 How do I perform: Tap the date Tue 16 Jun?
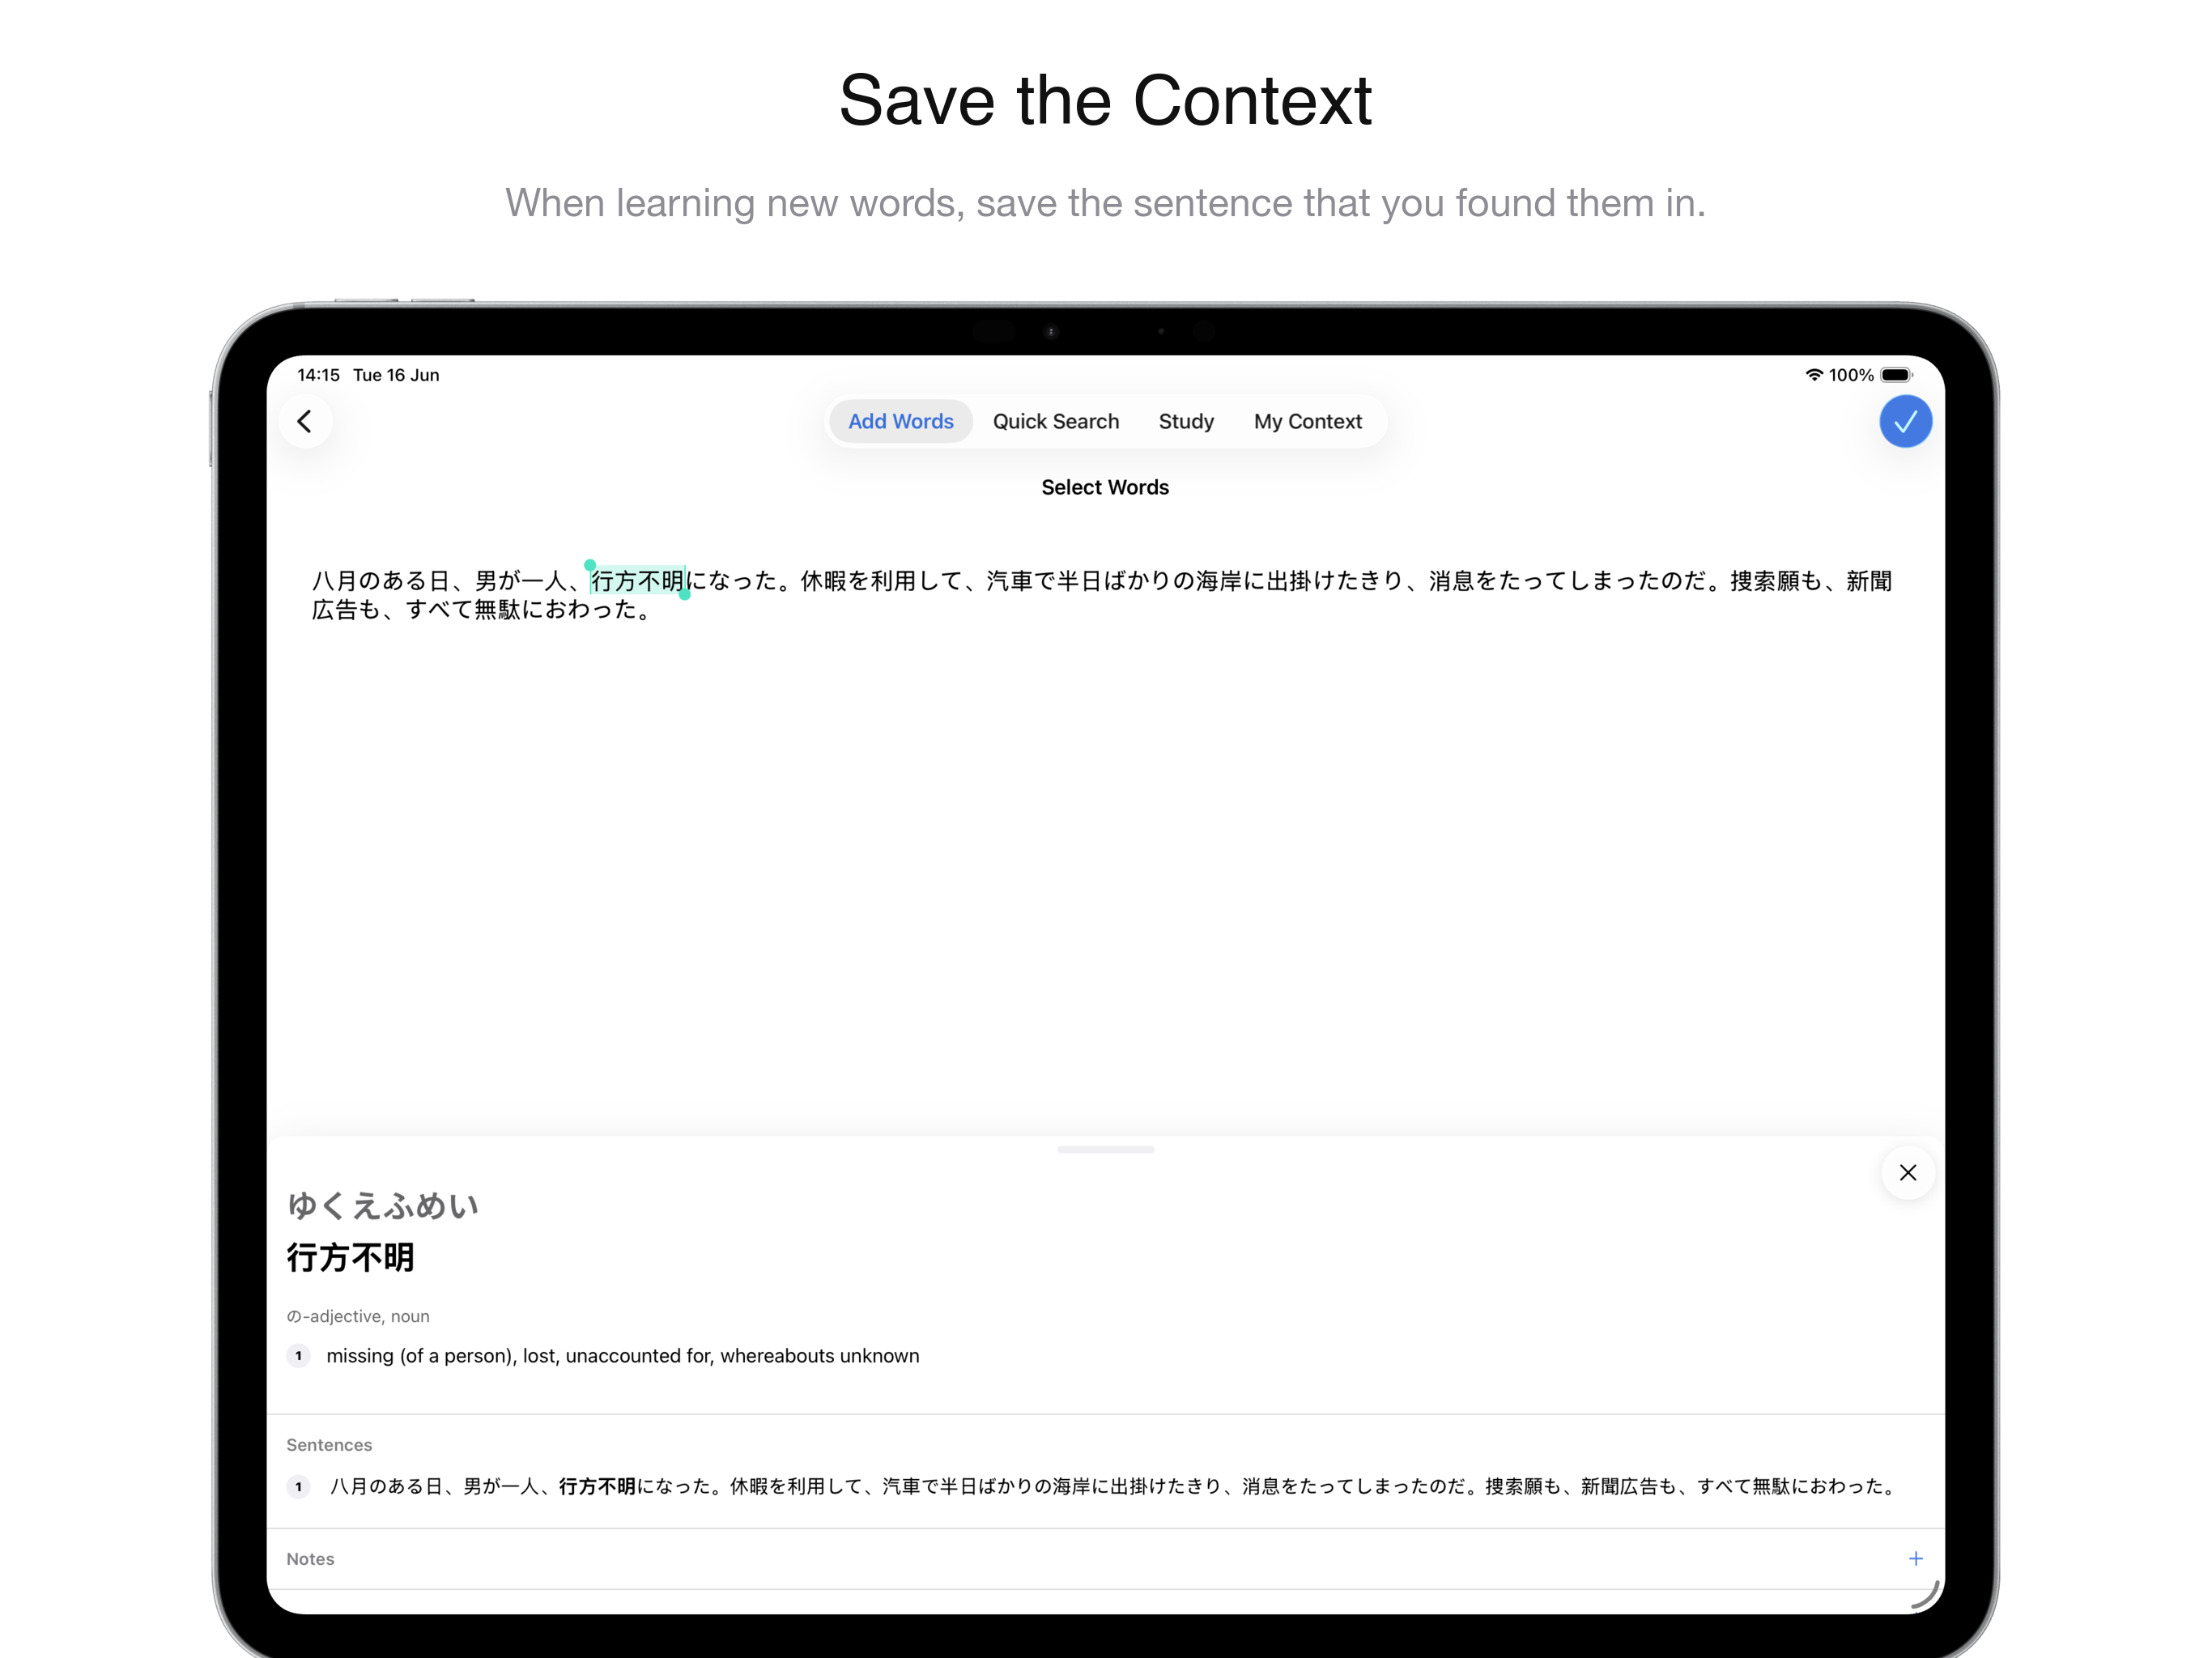coord(396,375)
